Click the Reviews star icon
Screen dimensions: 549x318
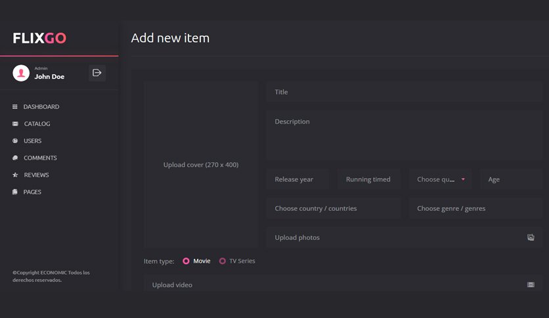coord(15,175)
